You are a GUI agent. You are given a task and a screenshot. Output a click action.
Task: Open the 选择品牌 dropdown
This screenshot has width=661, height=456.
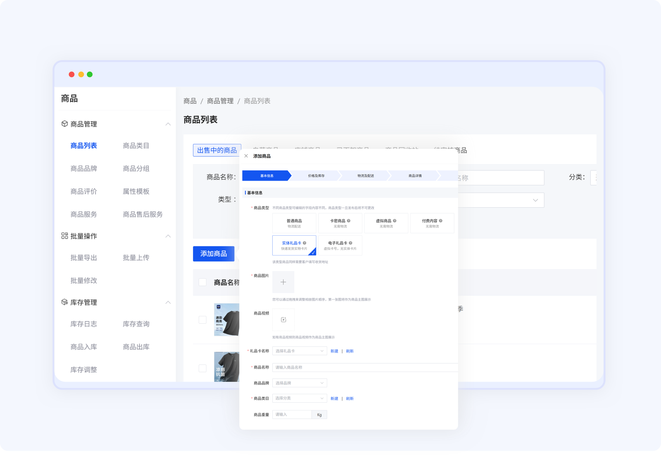(x=299, y=383)
